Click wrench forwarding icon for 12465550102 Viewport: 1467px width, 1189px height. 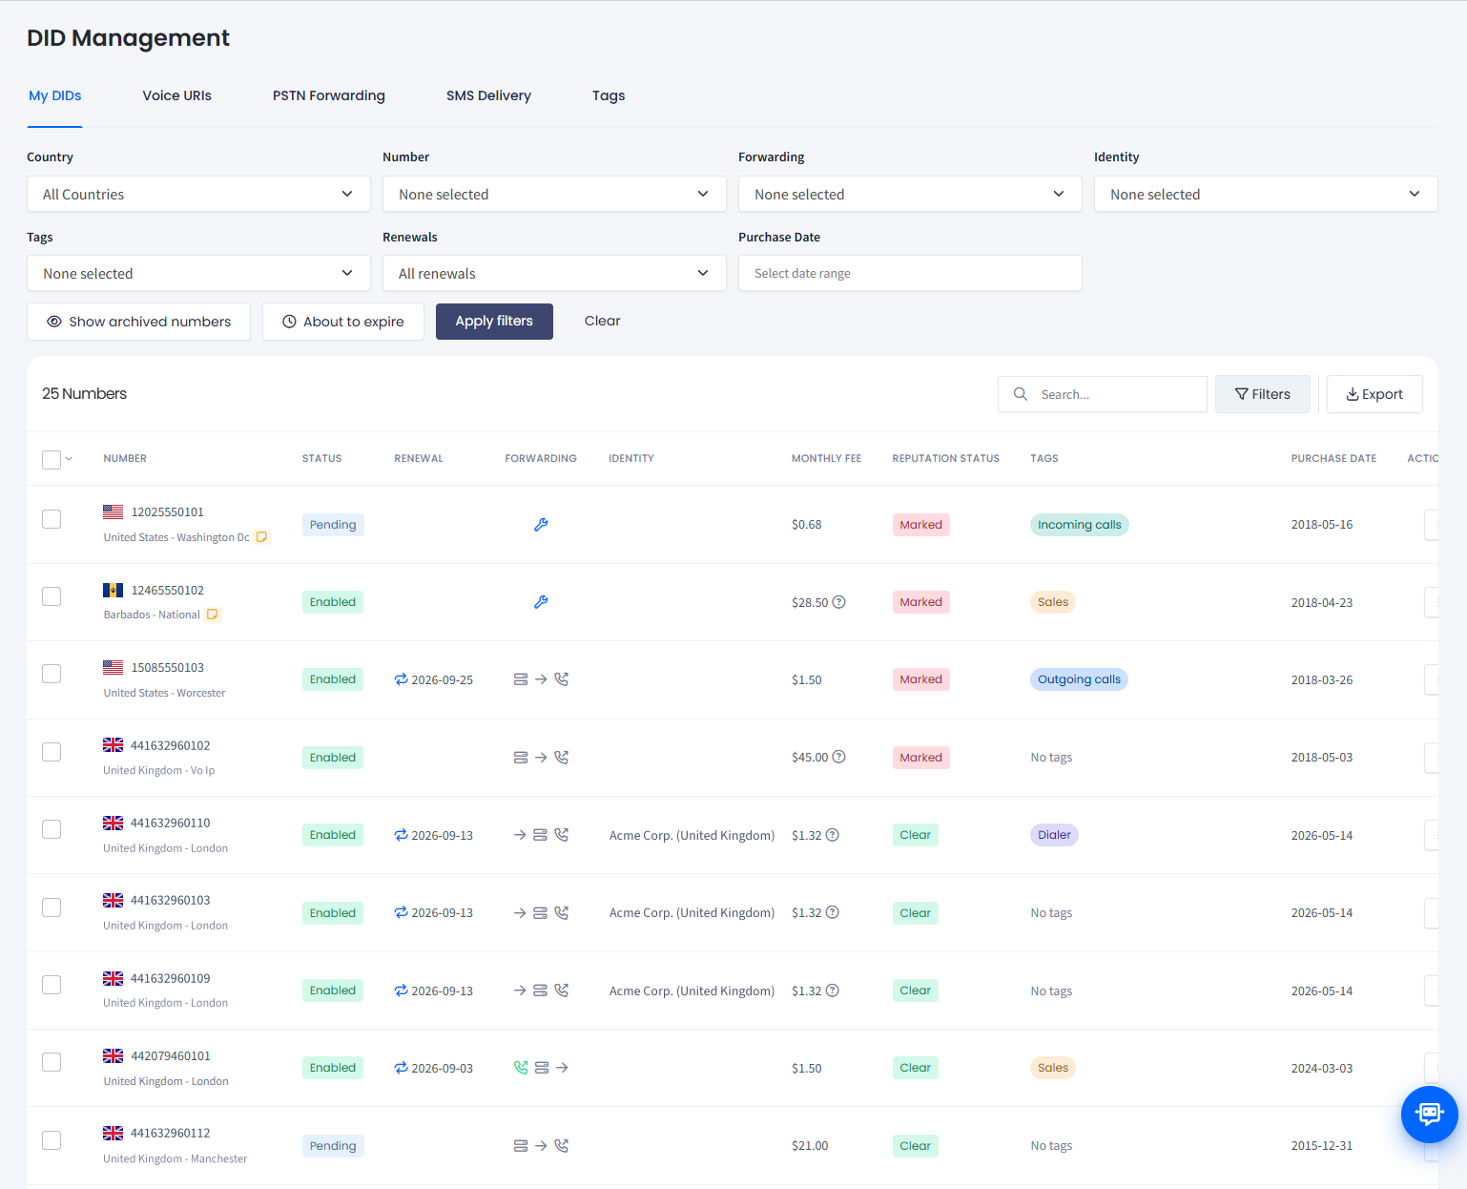541,602
